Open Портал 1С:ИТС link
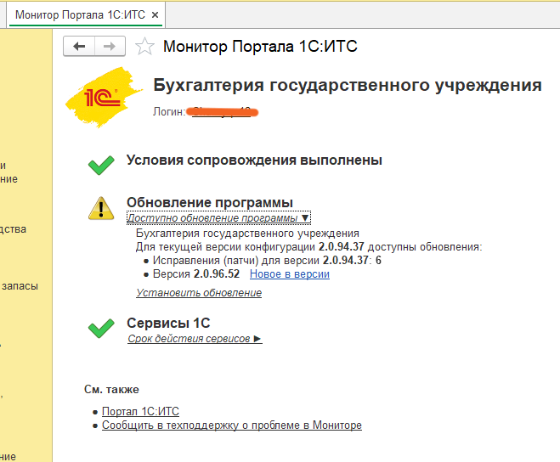Screen dimensions: 560x462 (x=140, y=411)
